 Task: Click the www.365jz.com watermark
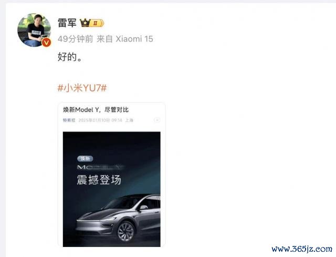tap(302, 249)
